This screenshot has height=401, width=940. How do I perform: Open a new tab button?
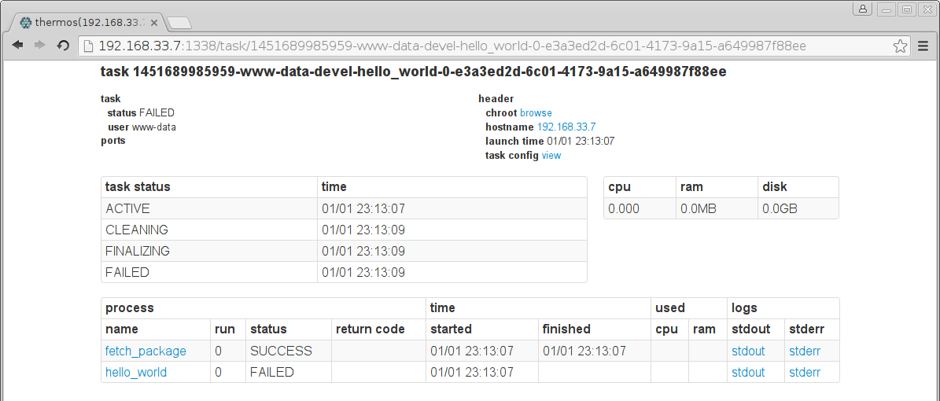179,22
